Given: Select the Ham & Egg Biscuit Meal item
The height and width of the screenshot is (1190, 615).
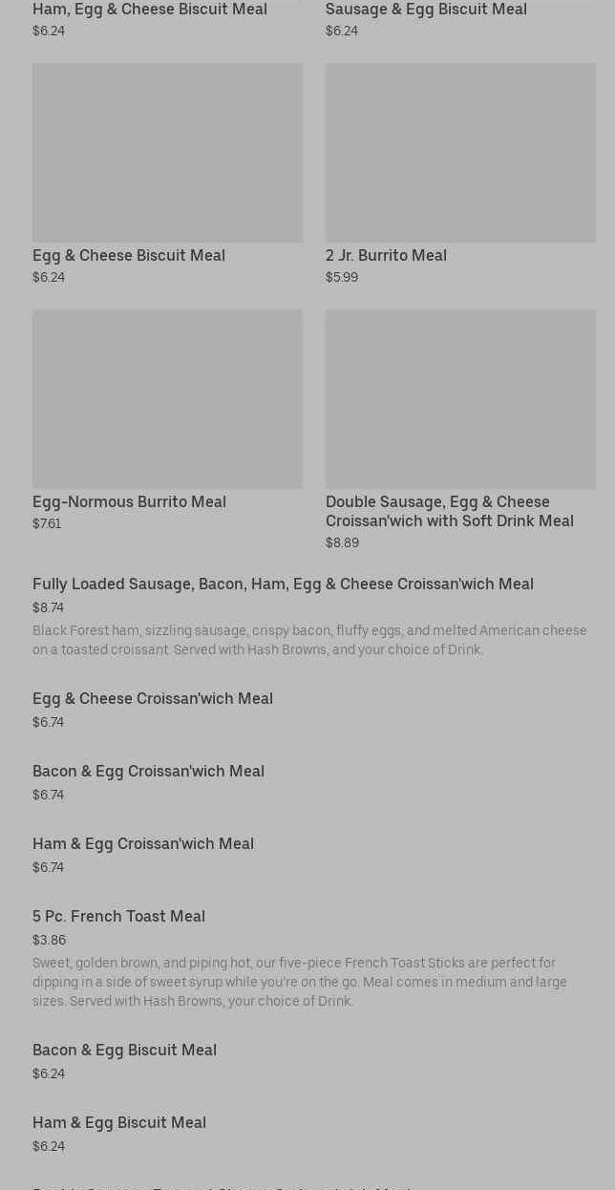Looking at the screenshot, I should tap(119, 1122).
